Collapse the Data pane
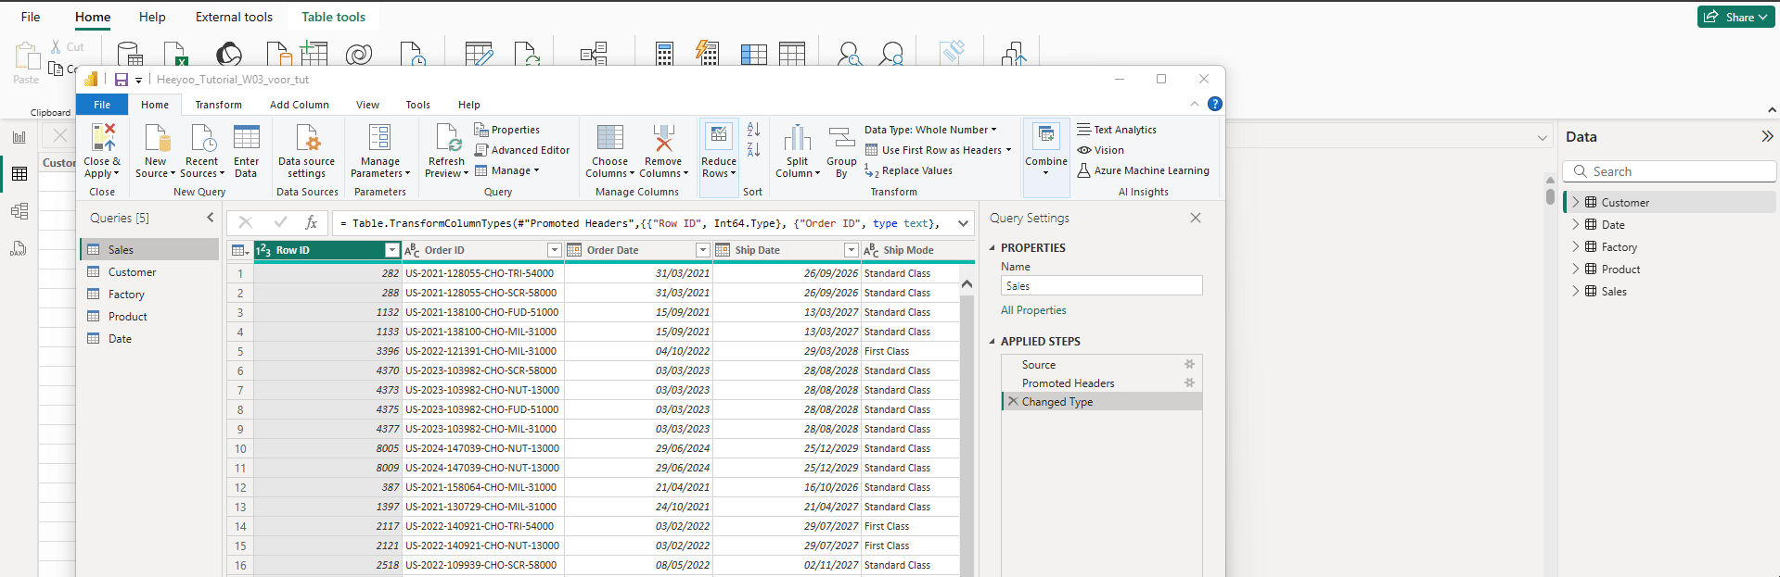 pos(1767,136)
